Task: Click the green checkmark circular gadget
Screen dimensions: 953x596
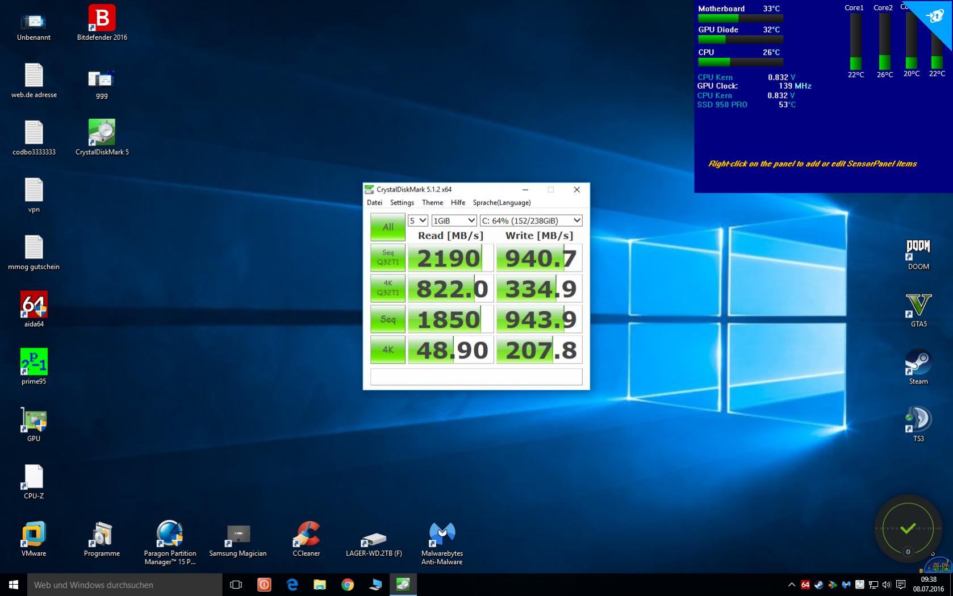Action: (x=908, y=529)
